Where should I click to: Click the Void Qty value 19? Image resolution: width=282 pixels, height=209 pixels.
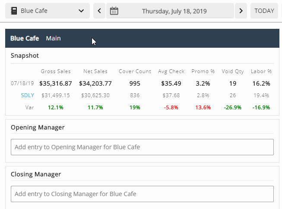(x=233, y=83)
